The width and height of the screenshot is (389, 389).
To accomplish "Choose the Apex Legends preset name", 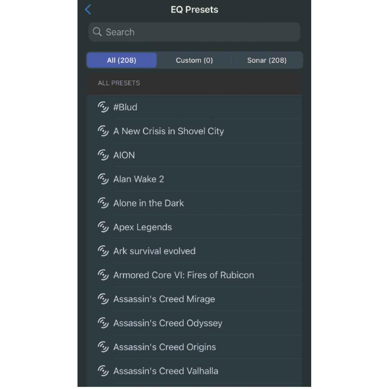I will click(143, 227).
